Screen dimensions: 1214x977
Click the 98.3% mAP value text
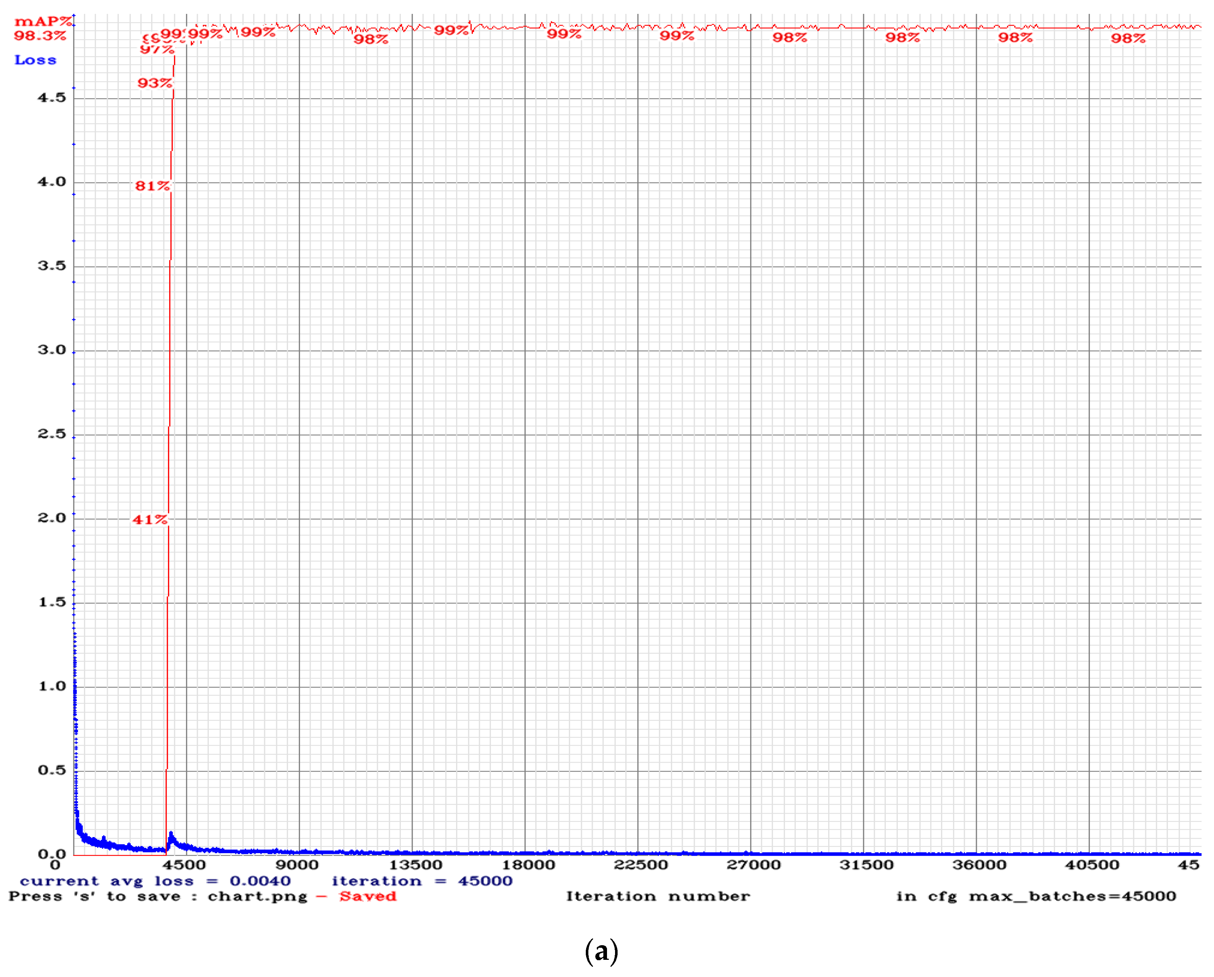pyautogui.click(x=40, y=36)
